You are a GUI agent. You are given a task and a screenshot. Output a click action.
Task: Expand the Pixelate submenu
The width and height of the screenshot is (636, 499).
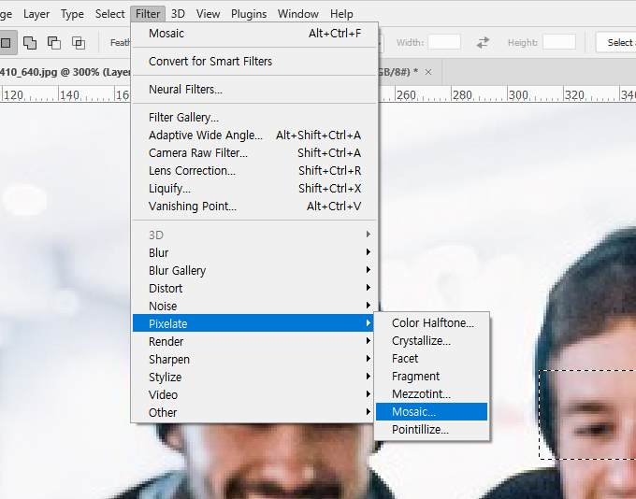[x=254, y=323]
